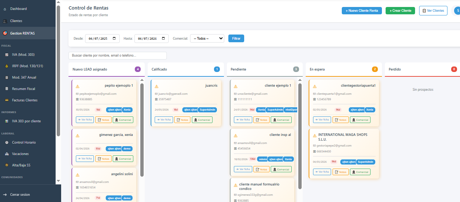Click the Clientes sidebar icon
460x202 pixels.
(5, 21)
